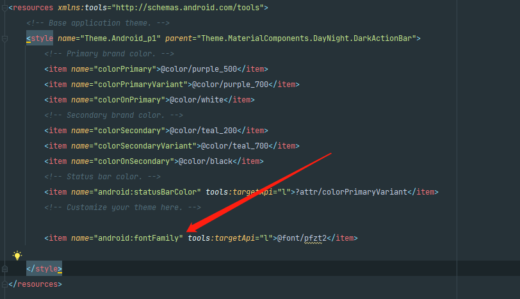Screen dimensions: 520x299
Task: Click the Customize your theme here comment
Action: click(x=123, y=207)
